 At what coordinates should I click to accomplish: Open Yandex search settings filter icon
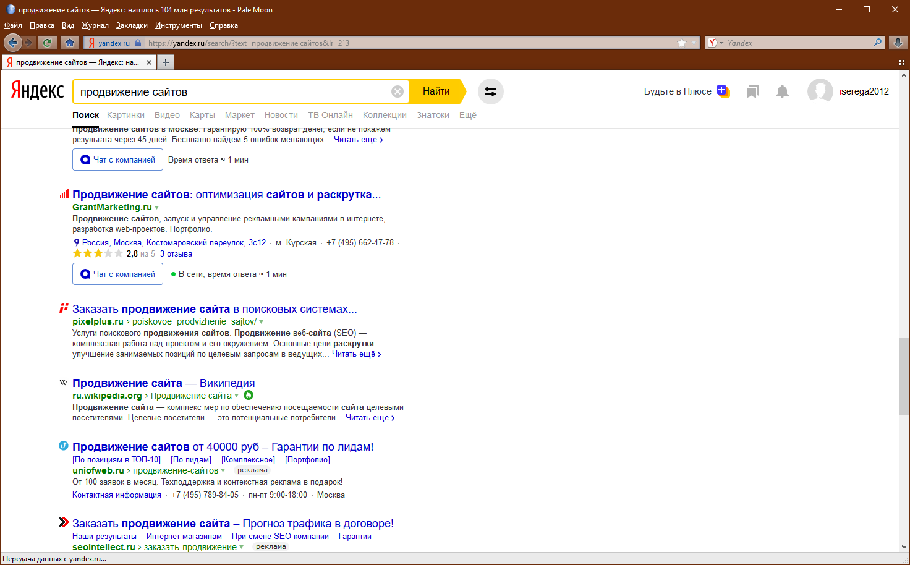[x=490, y=91]
